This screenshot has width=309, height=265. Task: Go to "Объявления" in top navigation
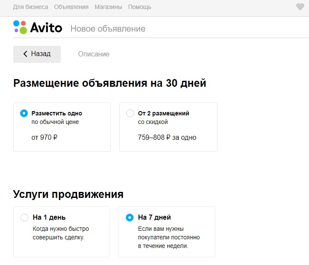(x=71, y=7)
